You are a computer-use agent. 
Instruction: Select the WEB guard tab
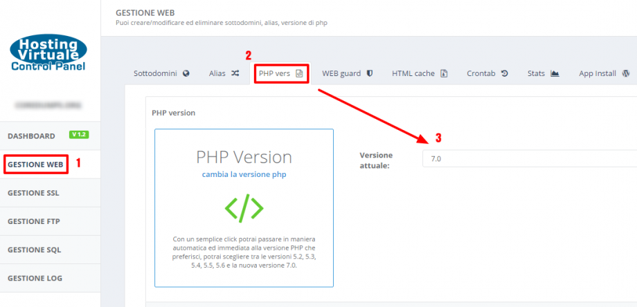341,73
